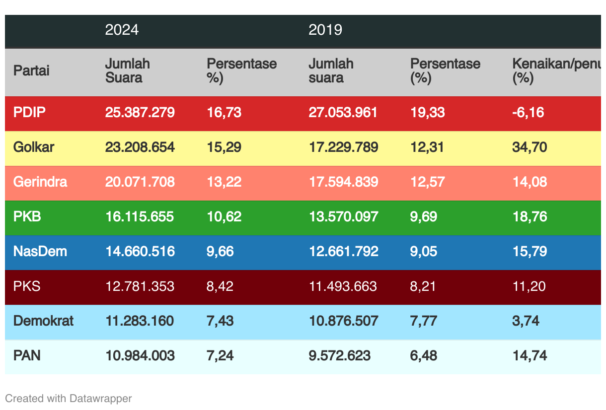Click PKB change value 18,76

530,216
